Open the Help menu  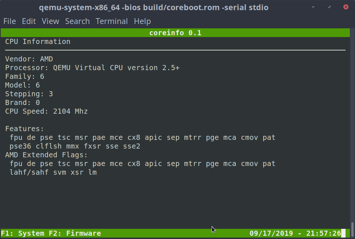pyautogui.click(x=142, y=21)
